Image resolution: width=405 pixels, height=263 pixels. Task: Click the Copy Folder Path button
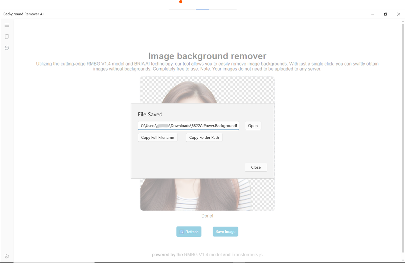point(204,137)
